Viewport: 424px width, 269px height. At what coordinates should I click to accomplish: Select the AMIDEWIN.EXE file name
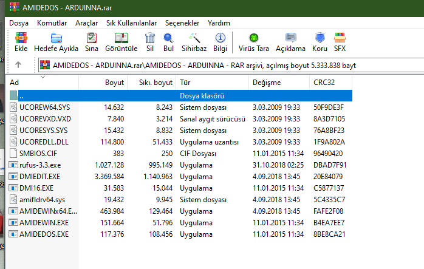coord(44,223)
